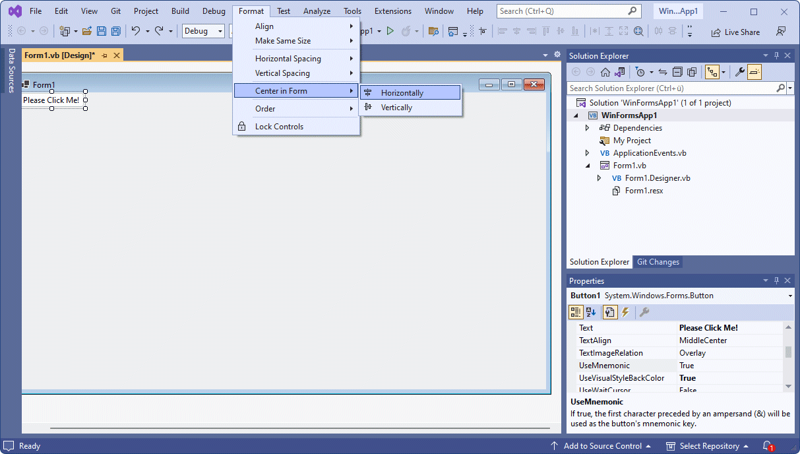The width and height of the screenshot is (800, 454).
Task: Click the Events lightning bolt in Properties
Action: (625, 312)
